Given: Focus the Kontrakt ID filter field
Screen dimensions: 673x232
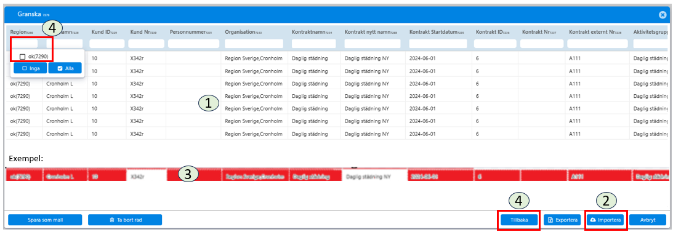Looking at the screenshot, I should point(496,44).
